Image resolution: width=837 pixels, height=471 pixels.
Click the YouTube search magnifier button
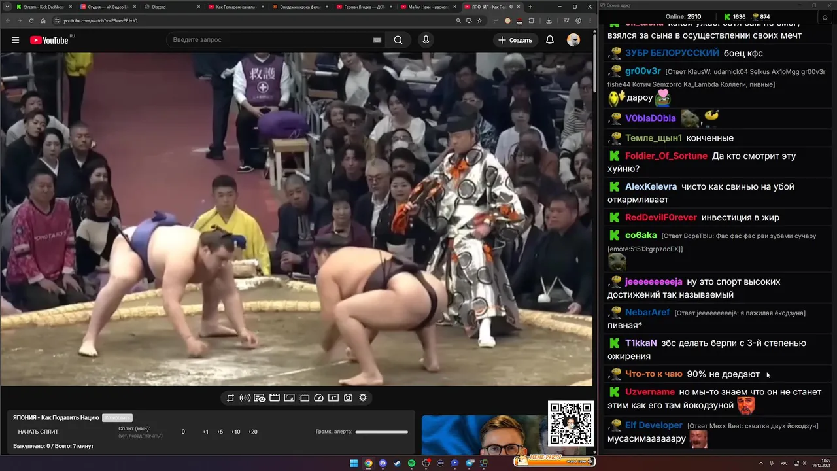(x=398, y=40)
